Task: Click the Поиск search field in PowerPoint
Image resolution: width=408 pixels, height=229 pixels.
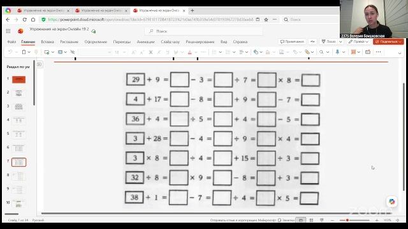Action: tap(204, 31)
